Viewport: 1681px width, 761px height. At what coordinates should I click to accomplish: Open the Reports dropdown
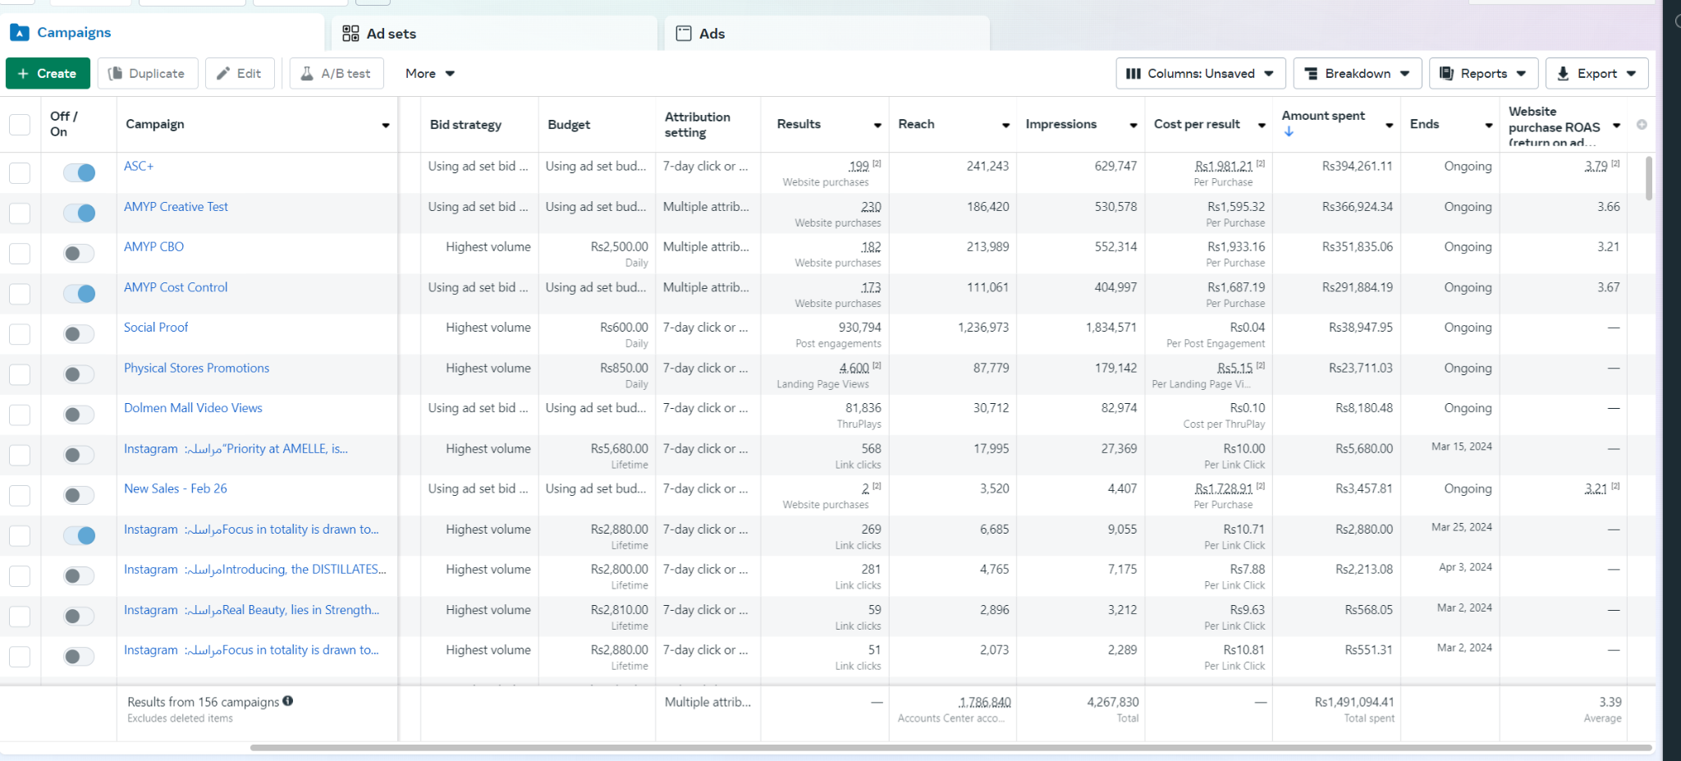point(1483,73)
